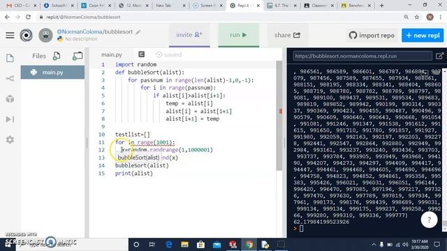Open the Chrome profile avatar
447x251 pixels.
[x=430, y=17]
